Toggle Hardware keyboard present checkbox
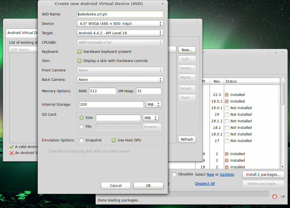The width and height of the screenshot is (290, 208). coord(80,52)
